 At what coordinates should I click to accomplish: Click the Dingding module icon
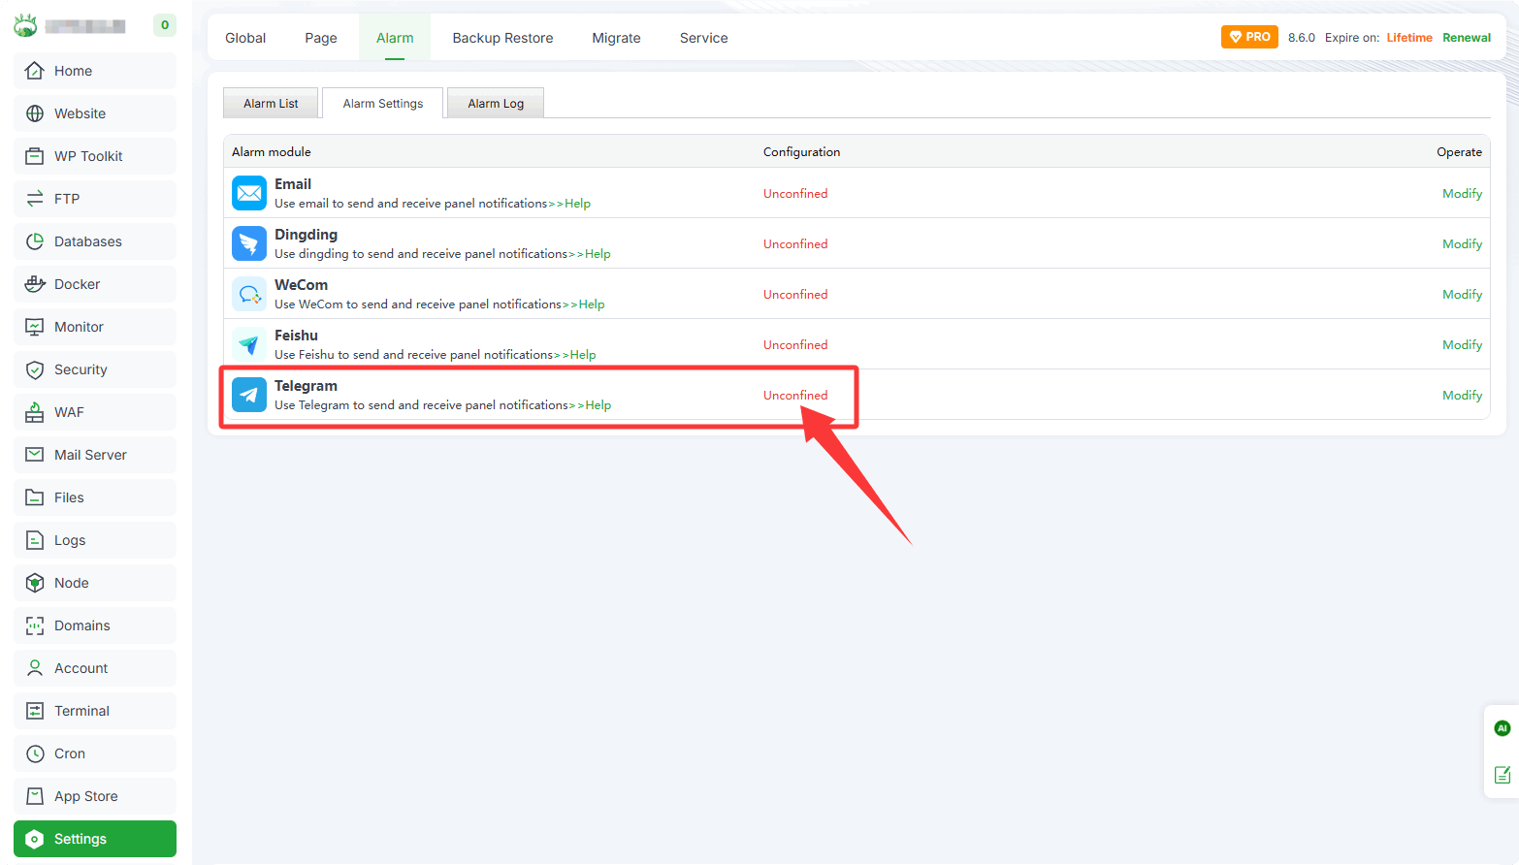[249, 243]
